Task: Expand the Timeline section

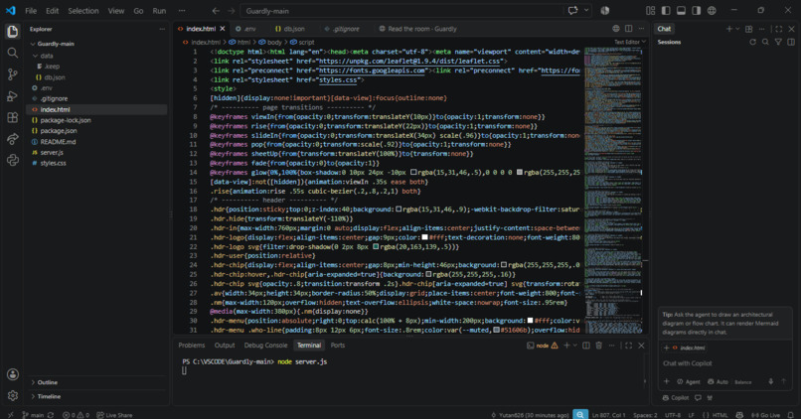Action: pos(49,396)
